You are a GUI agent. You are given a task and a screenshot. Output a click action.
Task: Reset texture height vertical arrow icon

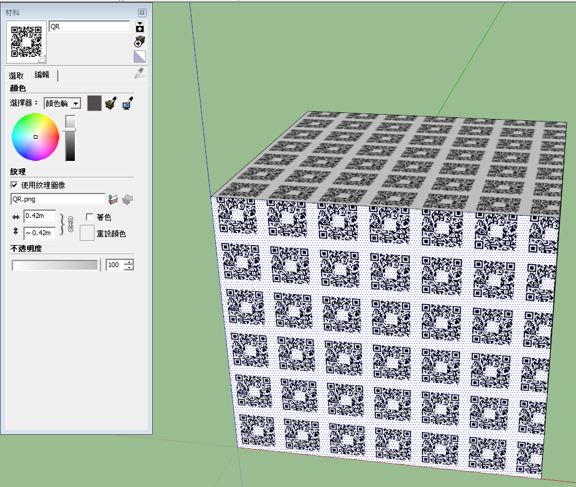point(16,231)
